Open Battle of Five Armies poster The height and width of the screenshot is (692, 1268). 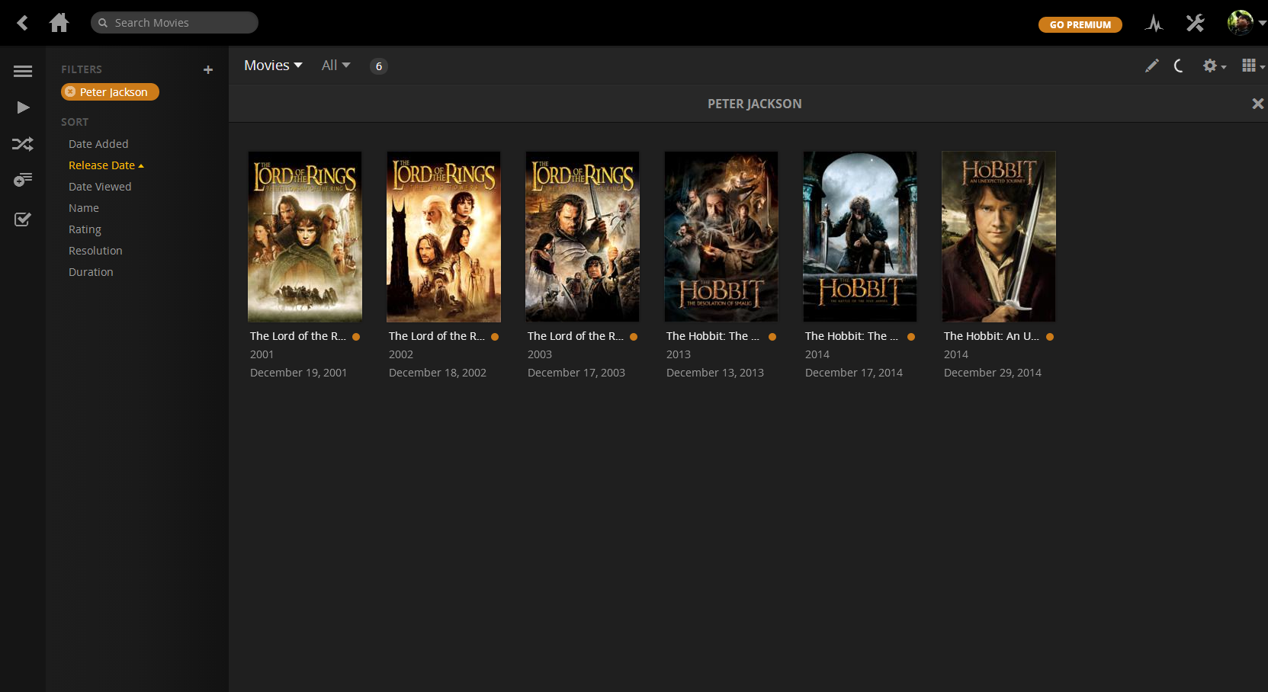point(860,236)
